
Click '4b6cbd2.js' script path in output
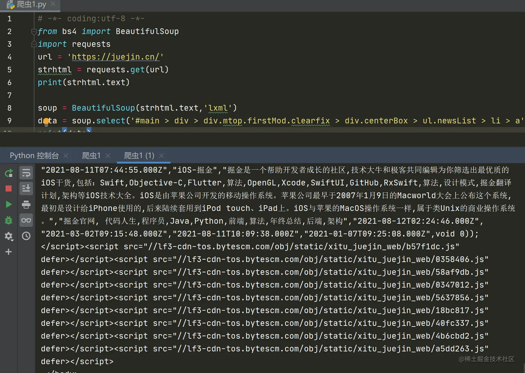point(460,336)
